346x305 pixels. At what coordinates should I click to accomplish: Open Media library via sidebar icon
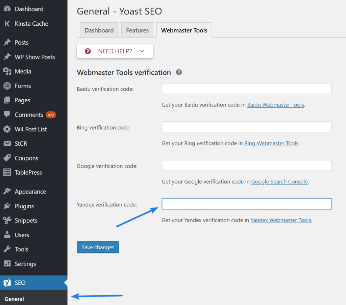pyautogui.click(x=7, y=71)
